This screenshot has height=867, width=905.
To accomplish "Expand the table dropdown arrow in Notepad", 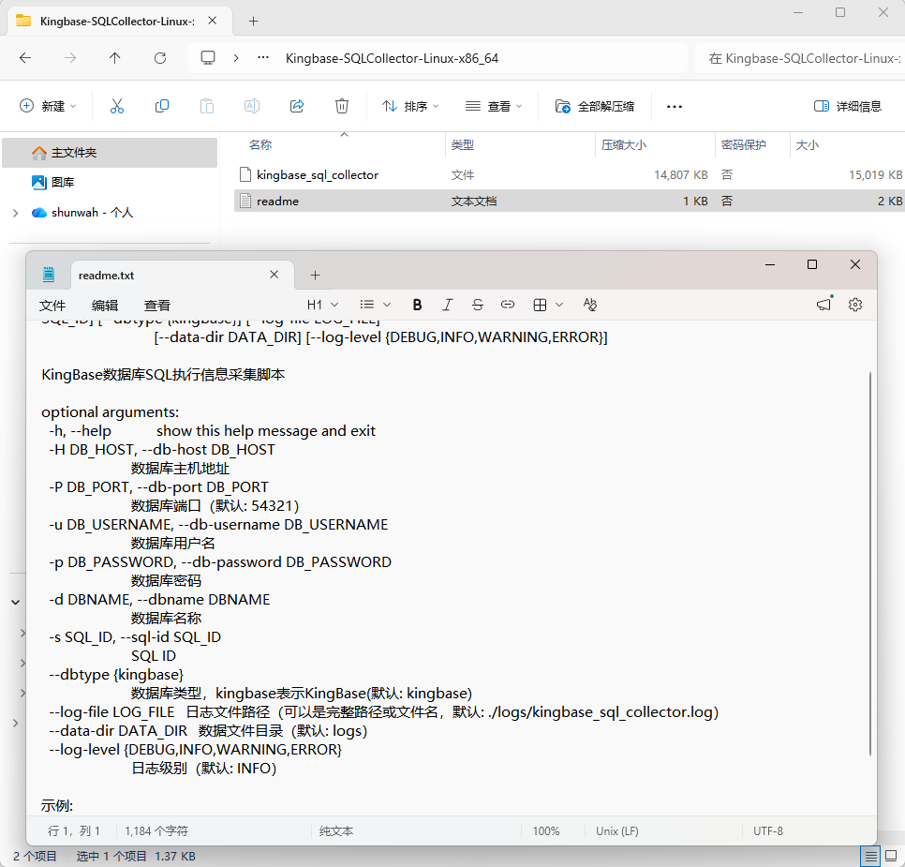I will tap(558, 305).
